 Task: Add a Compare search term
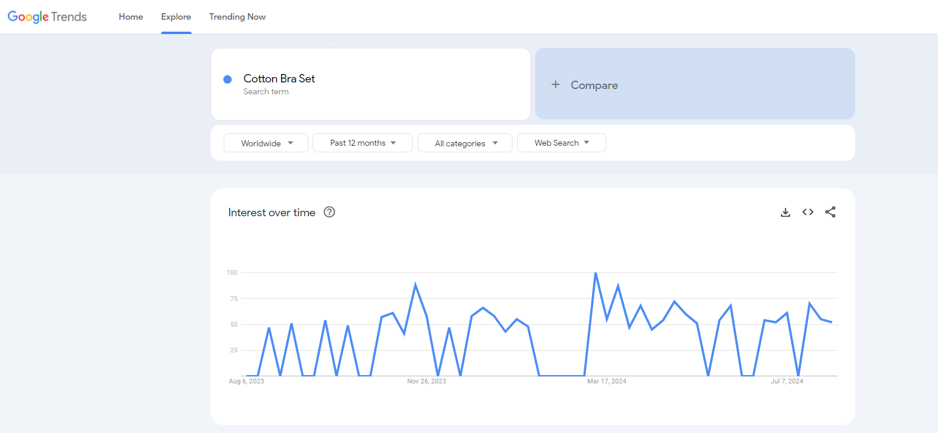pyautogui.click(x=695, y=84)
